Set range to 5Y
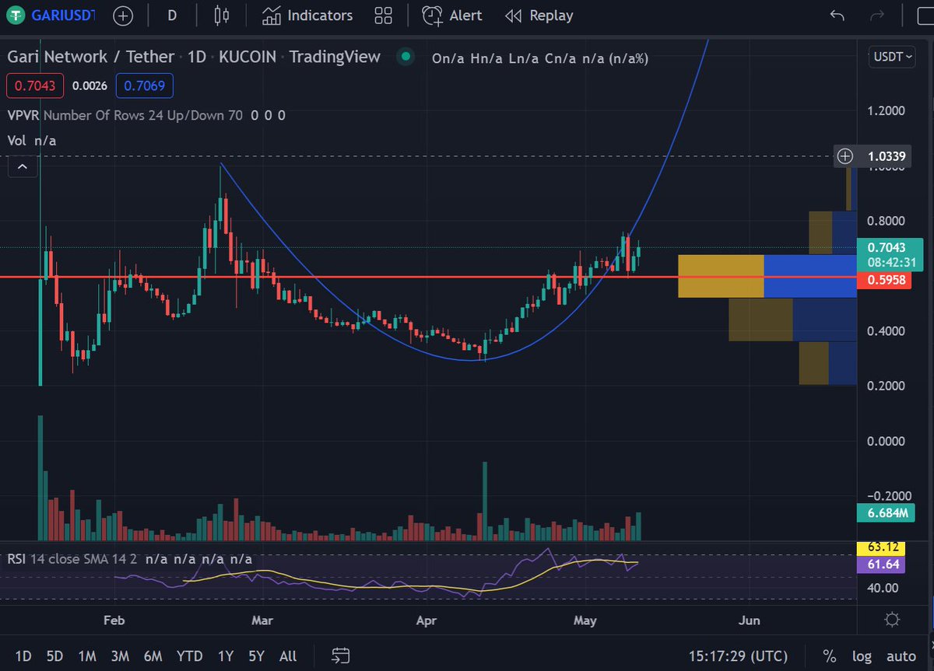 pyautogui.click(x=256, y=656)
